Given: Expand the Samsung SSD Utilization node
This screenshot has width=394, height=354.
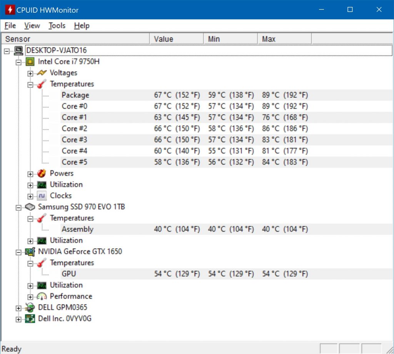Looking at the screenshot, I should click(30, 241).
